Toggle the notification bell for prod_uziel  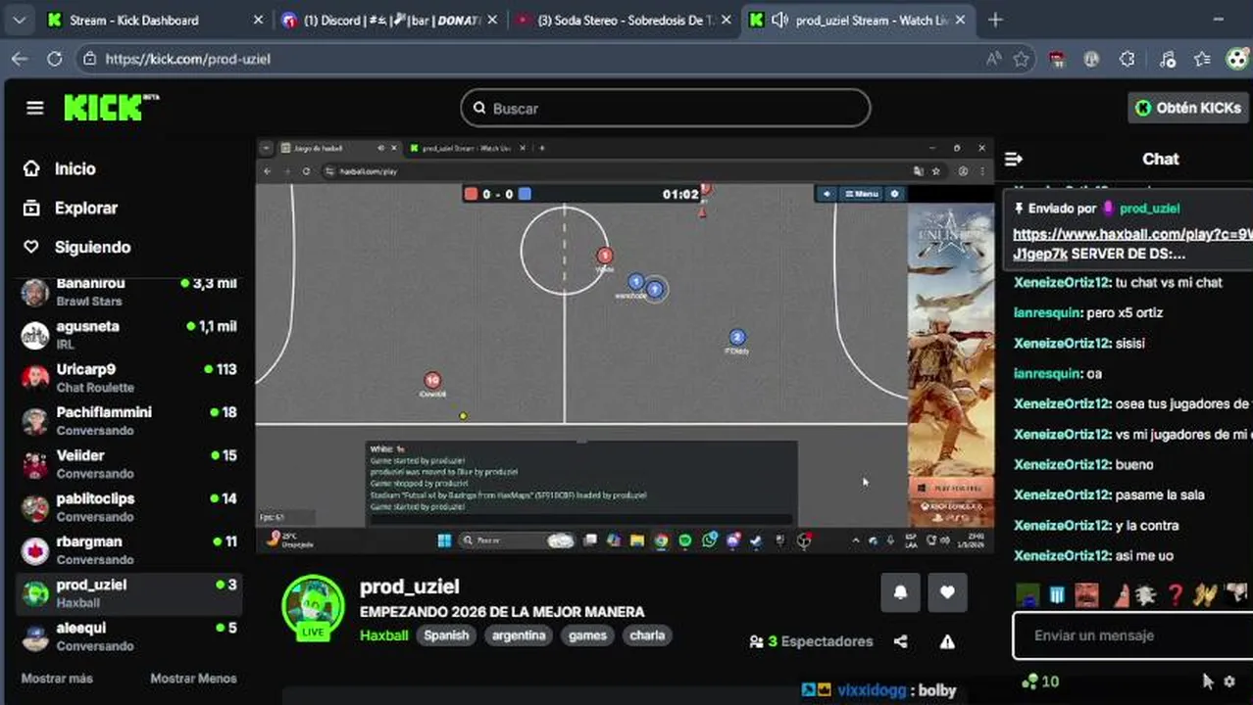900,592
